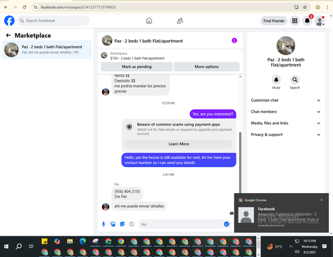
Task: Click the 31°C weather widget in taskbar
Action: click(275, 246)
